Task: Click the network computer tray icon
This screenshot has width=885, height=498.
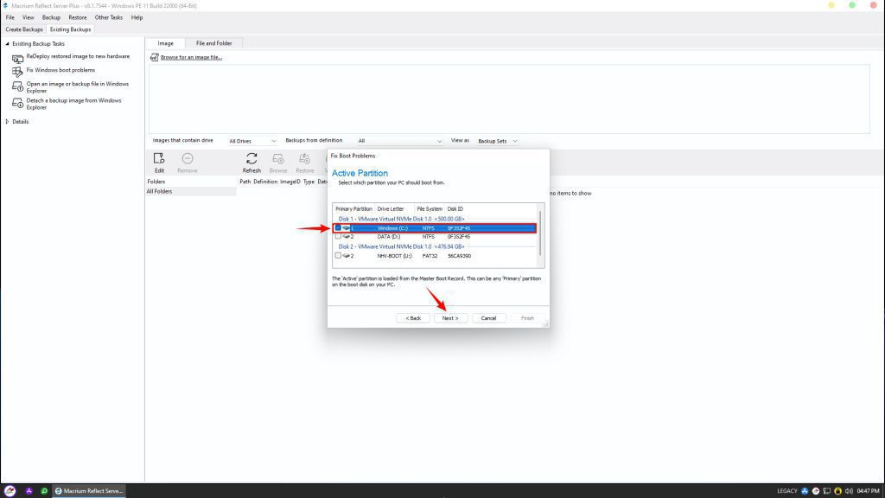Action: click(827, 491)
